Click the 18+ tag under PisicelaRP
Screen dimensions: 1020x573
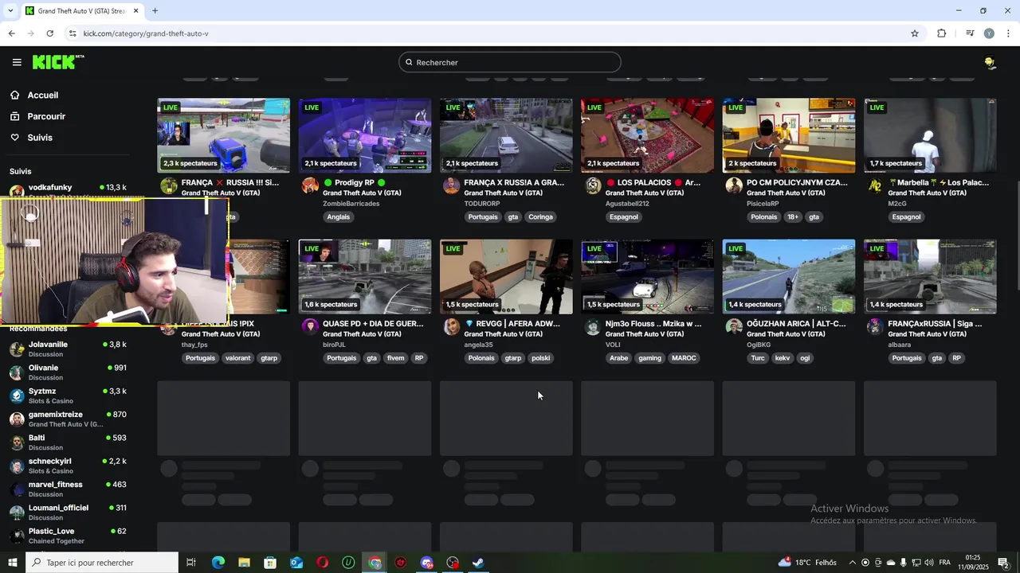[x=793, y=216]
